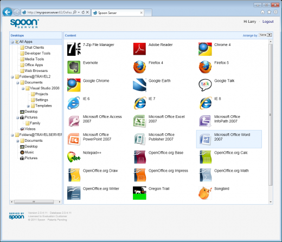The height and width of the screenshot is (242, 282).
Task: Launch OpenOffice.org Writer icon
Action: pyautogui.click(x=74, y=193)
